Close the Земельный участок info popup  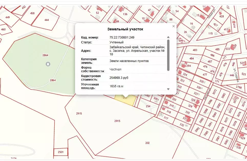pos(174,26)
